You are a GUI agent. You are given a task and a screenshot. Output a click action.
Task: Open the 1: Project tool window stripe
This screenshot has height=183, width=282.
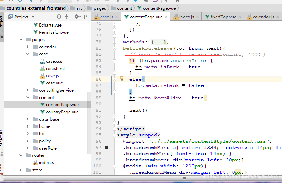pyautogui.click(x=2, y=27)
